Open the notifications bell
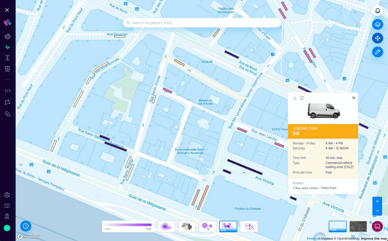The height and width of the screenshot is (241, 388). click(377, 11)
